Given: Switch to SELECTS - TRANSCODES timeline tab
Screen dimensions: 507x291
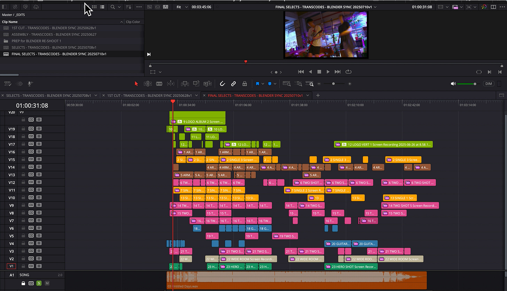Looking at the screenshot, I should [x=49, y=95].
